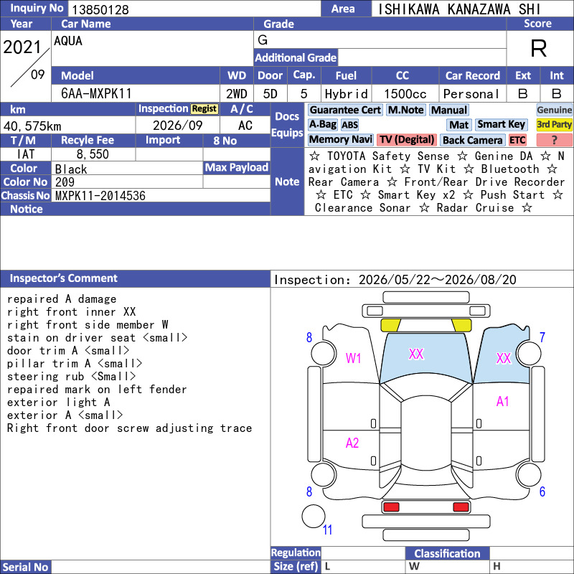The image size is (574, 574).
Task: Click the left yellow headlight on diagram
Action: (390, 326)
